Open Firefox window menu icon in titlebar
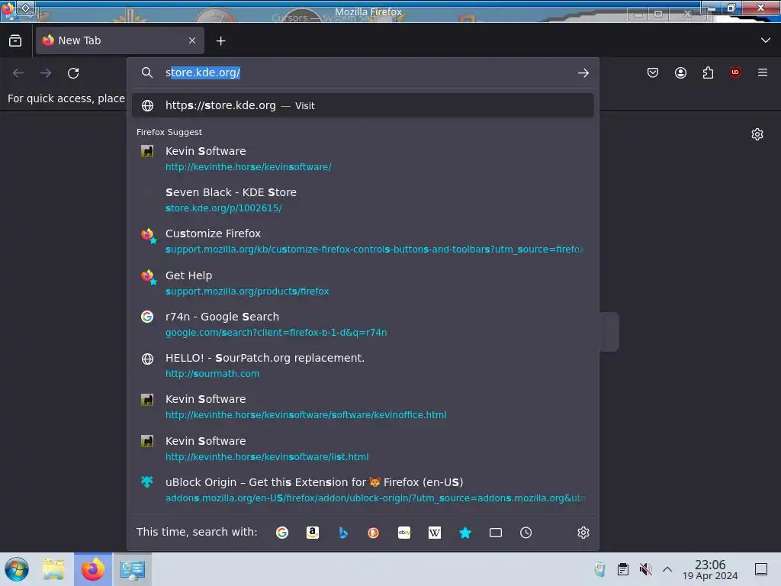 pyautogui.click(x=8, y=9)
